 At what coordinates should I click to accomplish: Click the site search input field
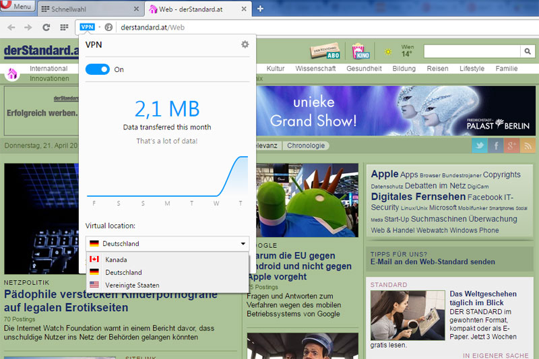(472, 52)
